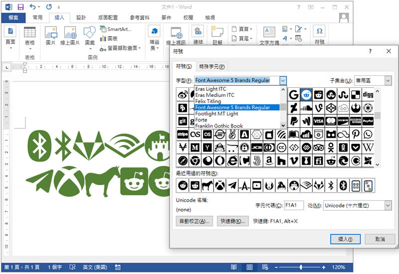The width and height of the screenshot is (399, 274).
Task: Select the VISA card symbol in grid
Action: tap(319, 121)
